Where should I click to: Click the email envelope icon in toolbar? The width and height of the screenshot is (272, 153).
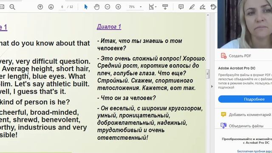click(2, 7)
